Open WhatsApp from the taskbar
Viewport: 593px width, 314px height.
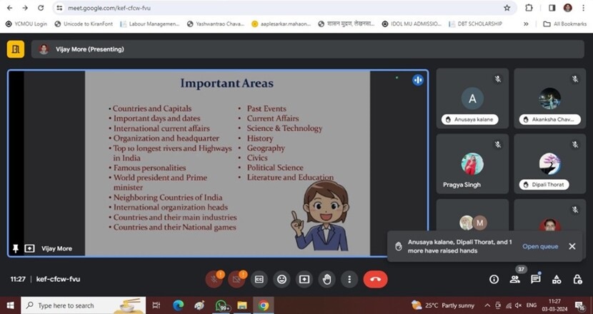tap(221, 305)
